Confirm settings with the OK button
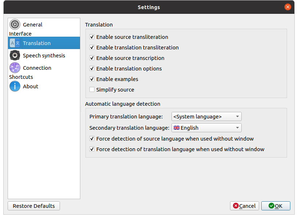The image size is (298, 218). pyautogui.click(x=275, y=206)
